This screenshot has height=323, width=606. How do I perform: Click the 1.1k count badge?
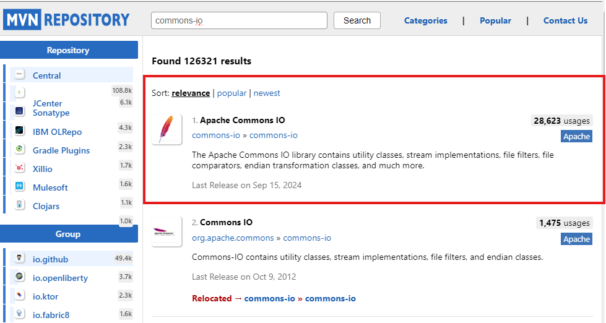tap(126, 202)
